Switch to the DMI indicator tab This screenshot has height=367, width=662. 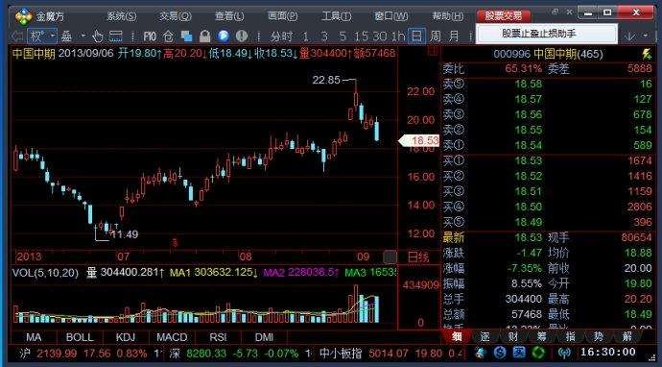pyautogui.click(x=264, y=337)
